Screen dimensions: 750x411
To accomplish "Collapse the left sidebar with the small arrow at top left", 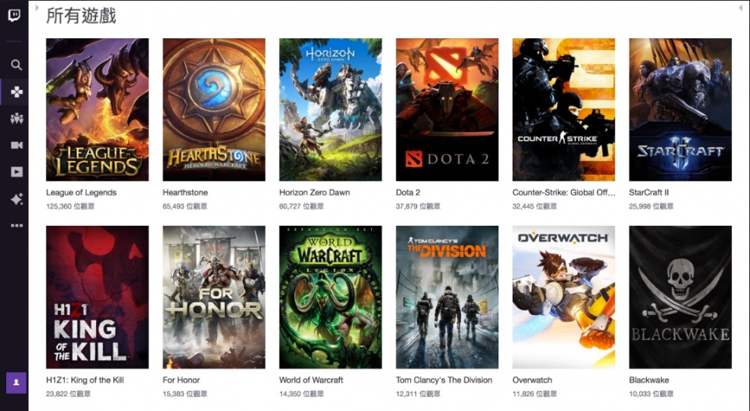I will point(37,8).
